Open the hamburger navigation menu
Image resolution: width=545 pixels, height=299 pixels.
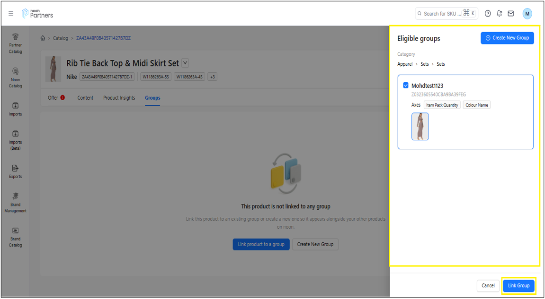pyautogui.click(x=11, y=14)
